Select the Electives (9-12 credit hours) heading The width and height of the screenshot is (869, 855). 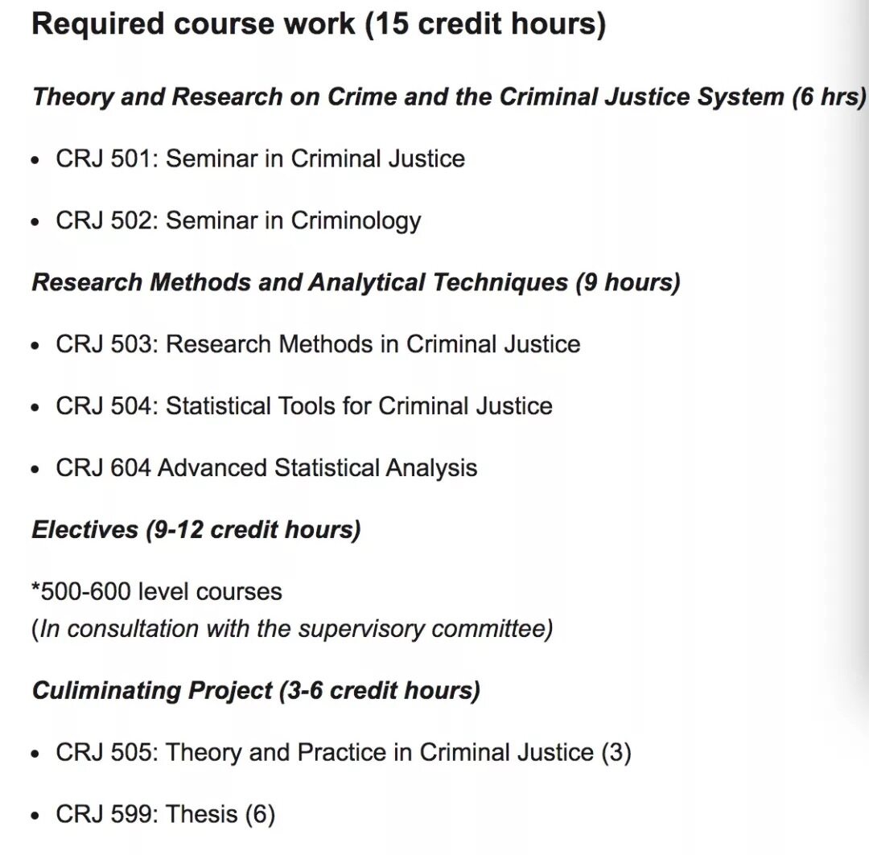pyautogui.click(x=196, y=530)
